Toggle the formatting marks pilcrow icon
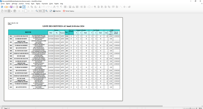Screen dimensions: 203x109 [x=61, y=7]
